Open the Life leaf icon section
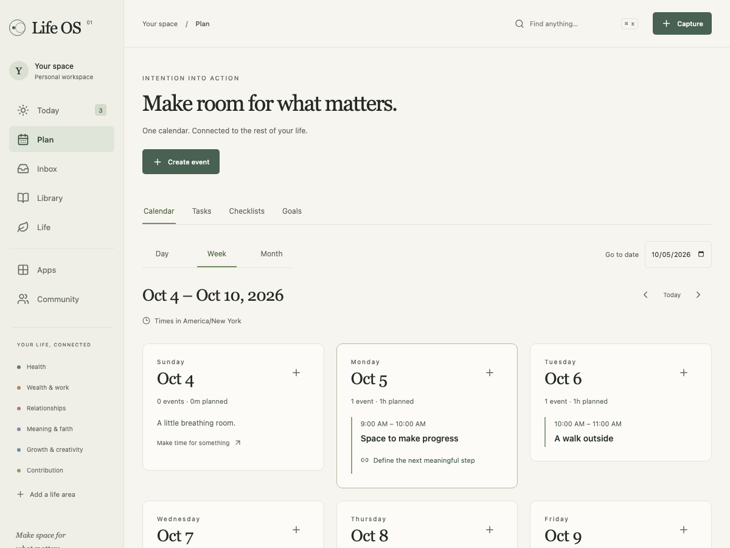Viewport: 730px width, 548px height. tap(61, 227)
